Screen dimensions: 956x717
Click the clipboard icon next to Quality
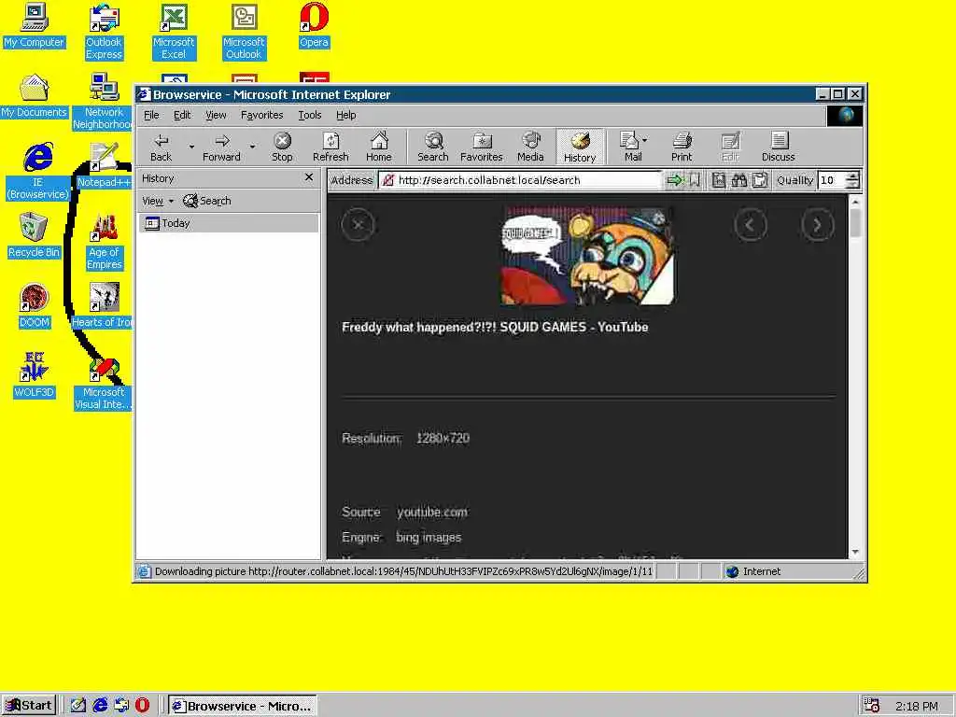pyautogui.click(x=760, y=180)
